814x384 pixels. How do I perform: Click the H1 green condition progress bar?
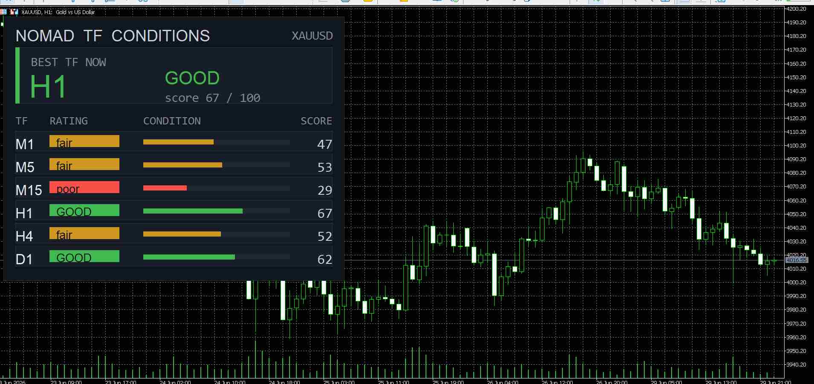tap(193, 211)
